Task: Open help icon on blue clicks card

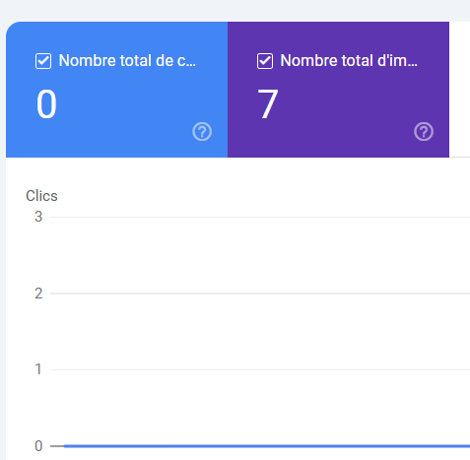Action: 202,132
